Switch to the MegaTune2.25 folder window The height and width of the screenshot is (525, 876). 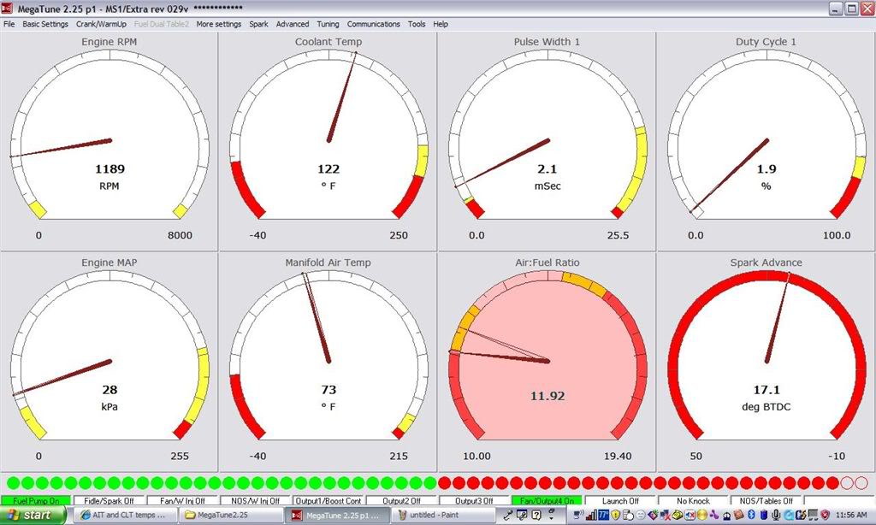[x=232, y=515]
